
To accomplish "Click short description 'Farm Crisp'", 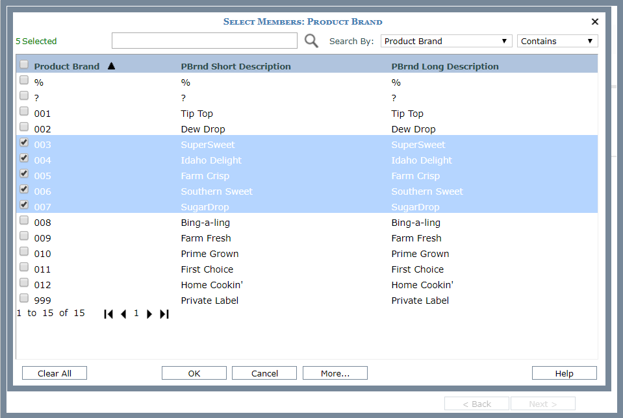I will click(205, 176).
